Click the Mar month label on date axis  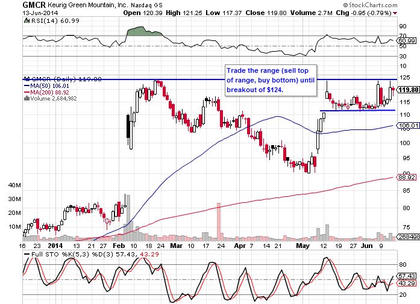coord(176,246)
